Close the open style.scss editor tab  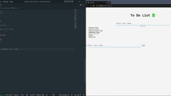[x=1, y=5]
